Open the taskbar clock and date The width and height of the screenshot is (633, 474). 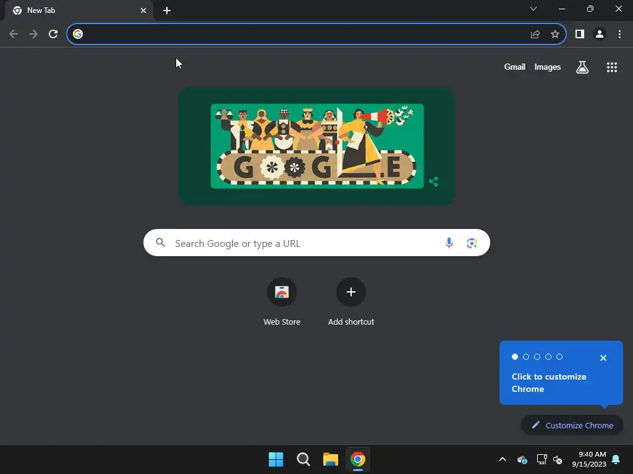[x=589, y=459]
